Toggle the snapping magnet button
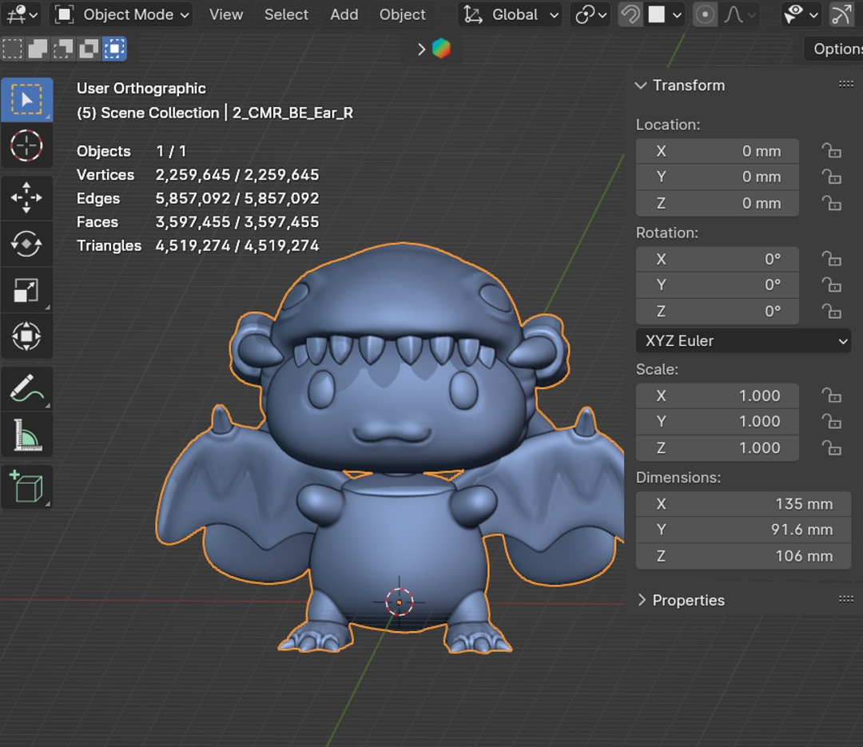This screenshot has height=747, width=863. click(630, 14)
